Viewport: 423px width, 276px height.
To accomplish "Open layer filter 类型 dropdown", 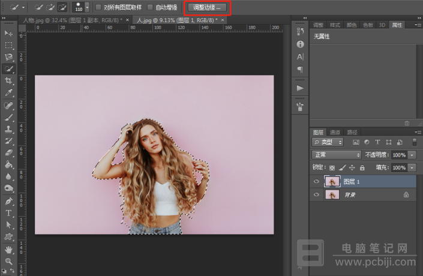I will tap(328, 142).
